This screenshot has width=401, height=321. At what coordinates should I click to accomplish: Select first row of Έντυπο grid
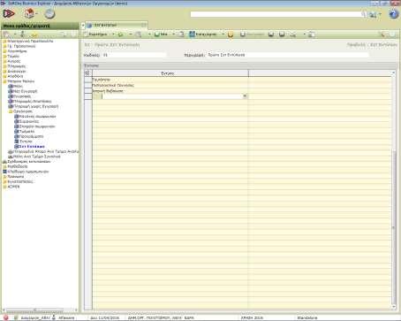click(x=170, y=80)
